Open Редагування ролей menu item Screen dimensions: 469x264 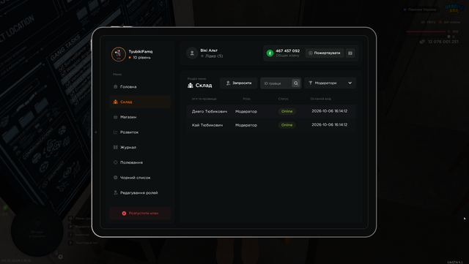(x=140, y=192)
